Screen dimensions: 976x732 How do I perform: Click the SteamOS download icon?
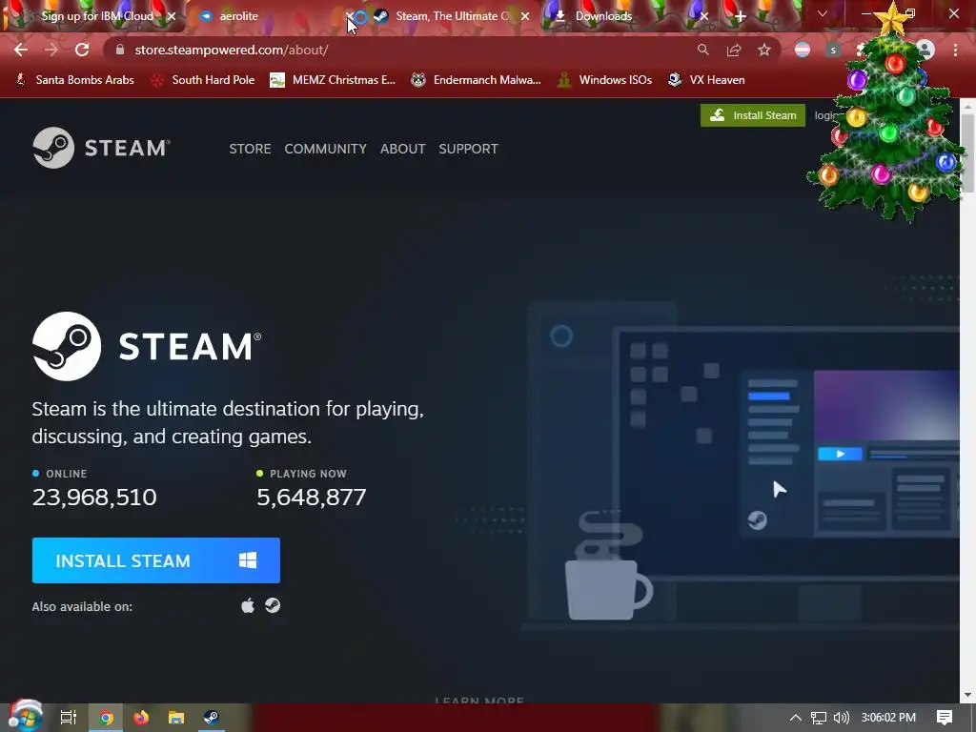(x=273, y=605)
